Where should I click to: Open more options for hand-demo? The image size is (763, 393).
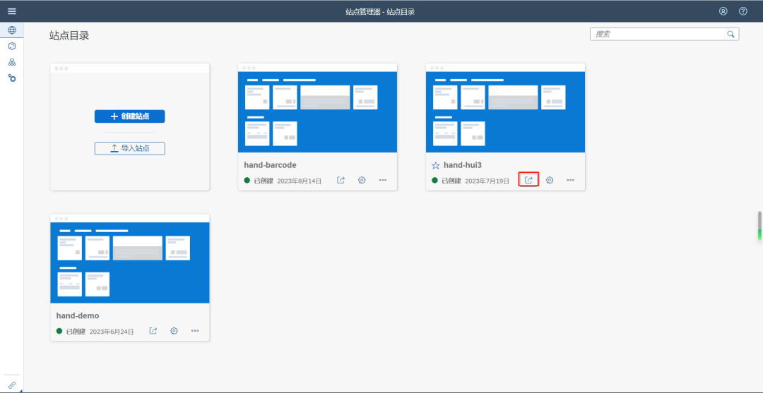195,331
